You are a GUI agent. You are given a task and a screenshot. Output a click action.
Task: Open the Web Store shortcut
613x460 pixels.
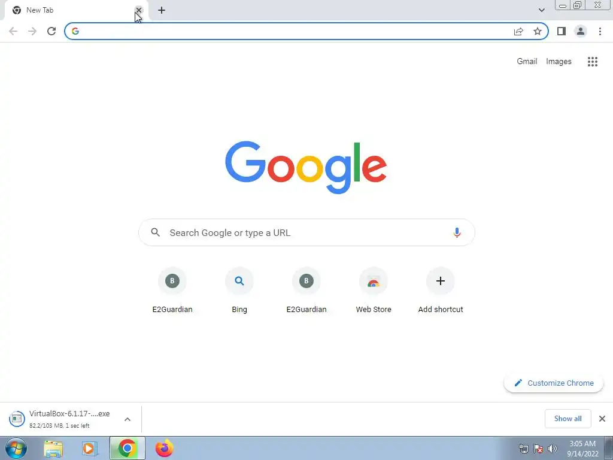pos(374,291)
